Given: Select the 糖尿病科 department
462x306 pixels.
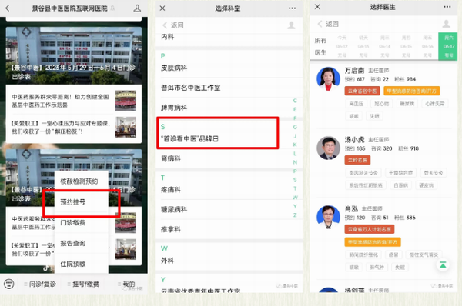Looking at the screenshot, I should 229,209.
